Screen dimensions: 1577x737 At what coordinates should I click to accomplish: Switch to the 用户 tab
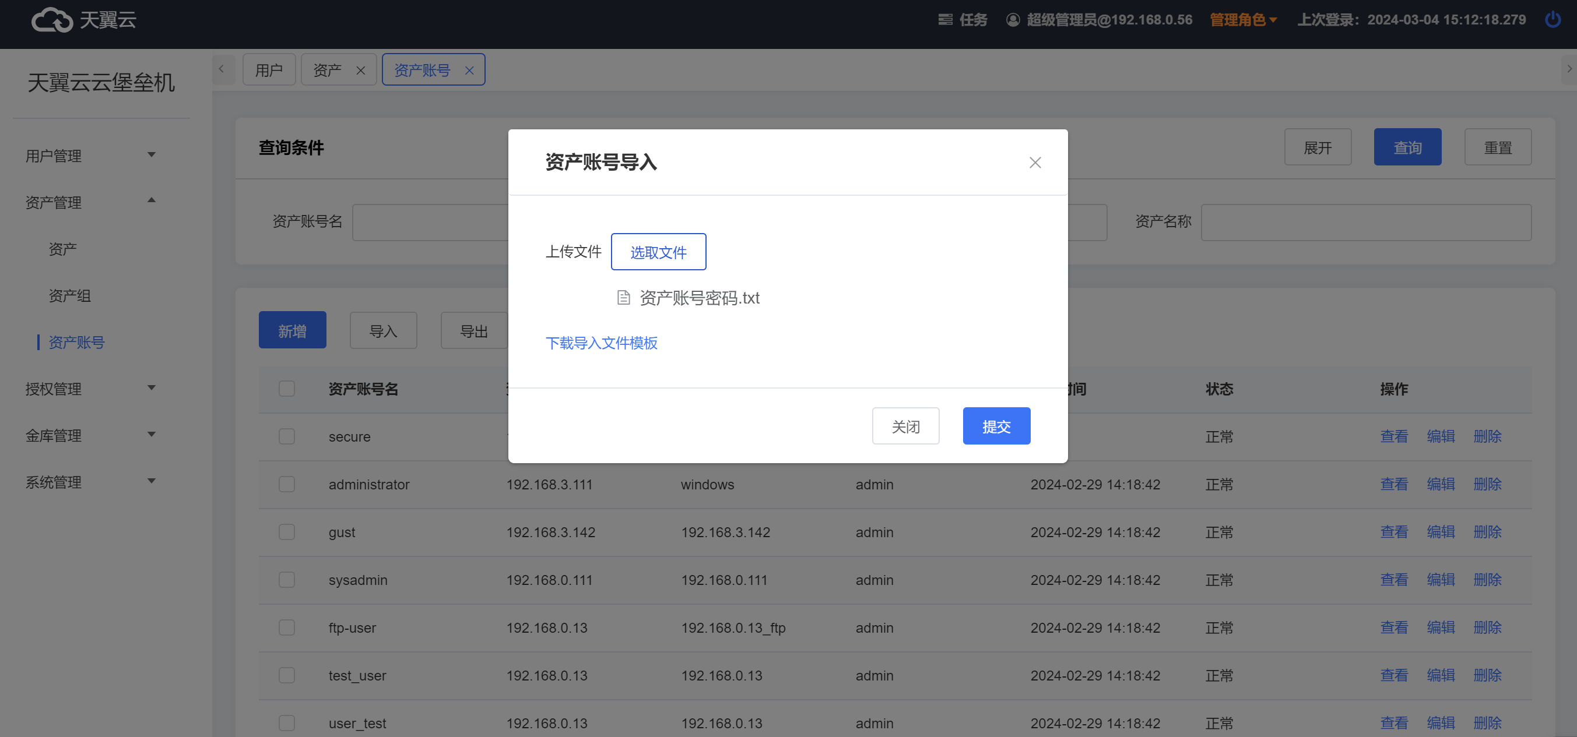tap(269, 70)
